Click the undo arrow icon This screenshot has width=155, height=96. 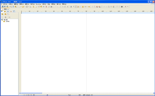[x=55, y=7]
